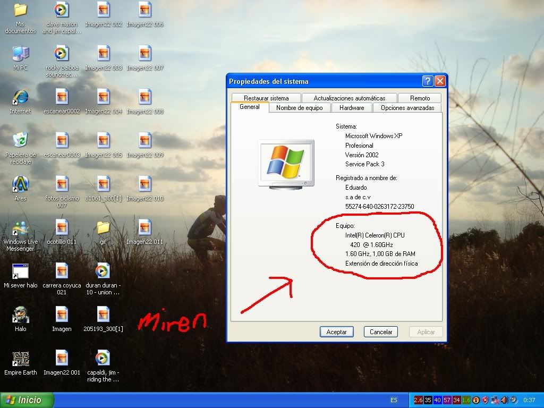Select the General tab
The width and height of the screenshot is (544, 408).
[x=250, y=107]
